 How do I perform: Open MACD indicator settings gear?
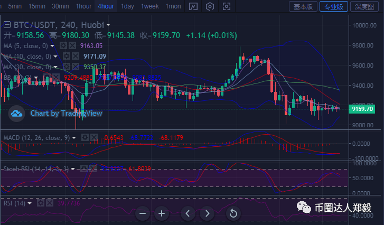85,137
